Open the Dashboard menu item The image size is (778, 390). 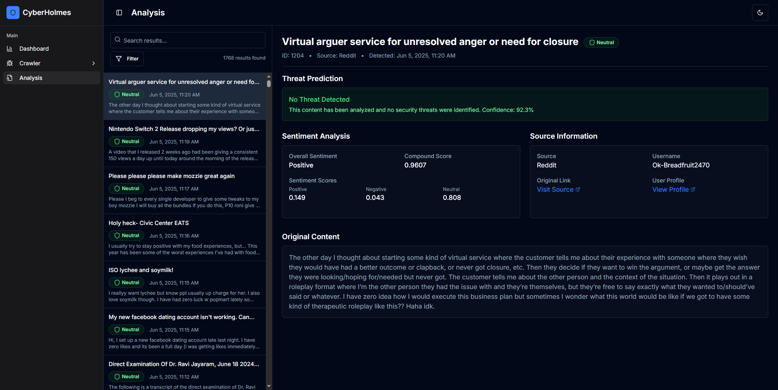(51, 49)
